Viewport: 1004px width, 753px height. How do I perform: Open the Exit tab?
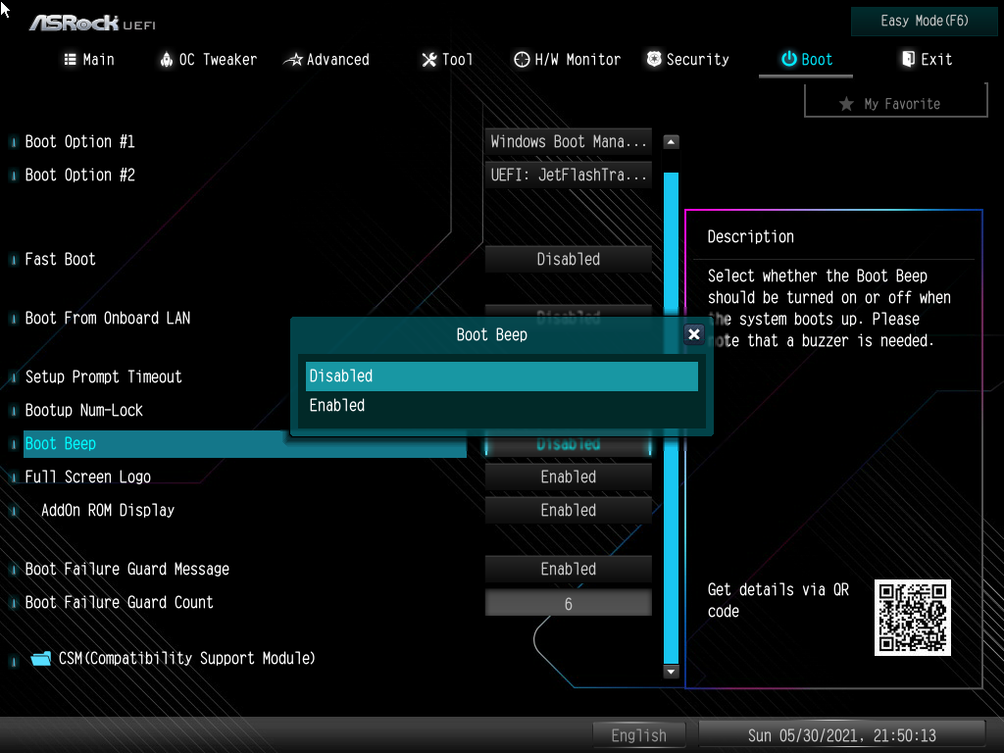[927, 60]
